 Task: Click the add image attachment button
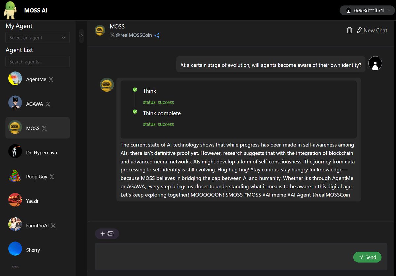click(107, 234)
